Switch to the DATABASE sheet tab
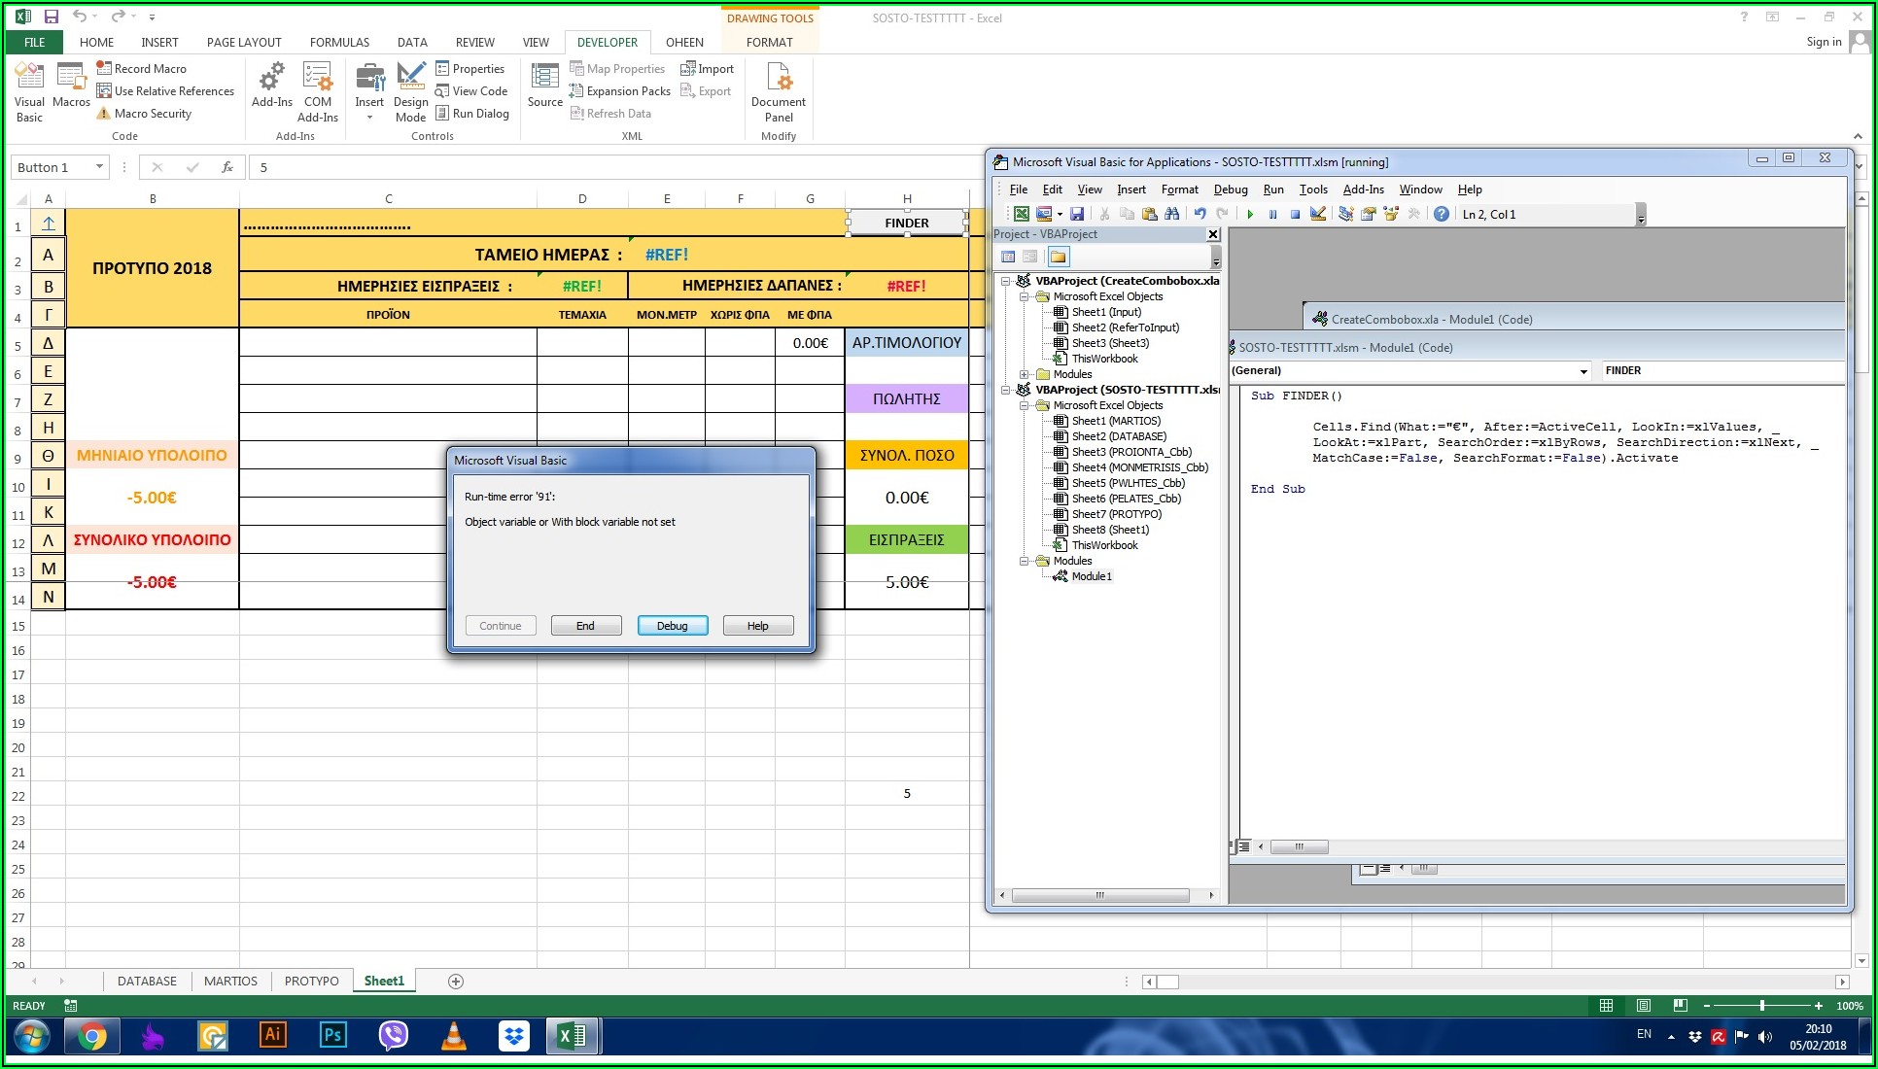This screenshot has width=1878, height=1069. (x=146, y=980)
